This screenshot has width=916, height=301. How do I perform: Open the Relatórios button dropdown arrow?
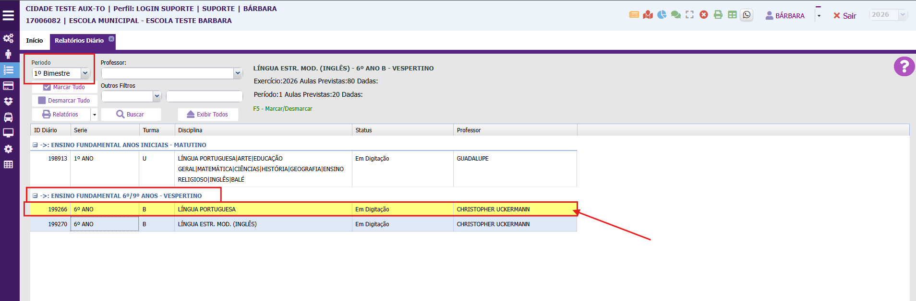tap(95, 115)
